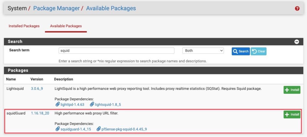Click the undo arrow icon on Clear button
This screenshot has width=307, height=137.
pos(254,51)
